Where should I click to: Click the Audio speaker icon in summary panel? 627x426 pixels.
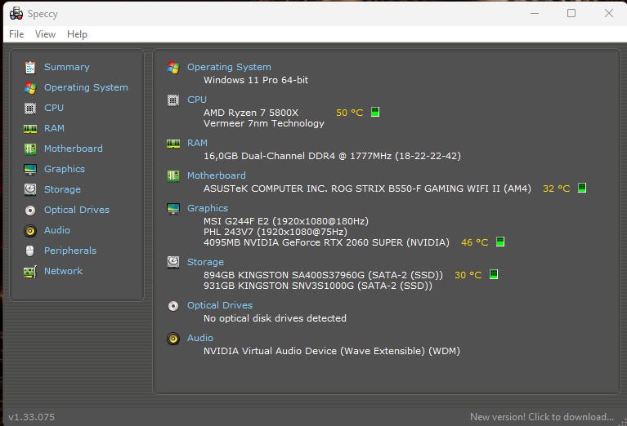click(x=173, y=339)
